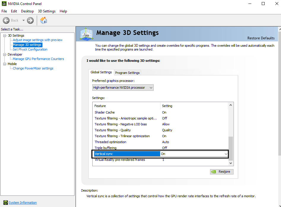Select Virtual Reality pre-rendered frames row

(x=161, y=160)
